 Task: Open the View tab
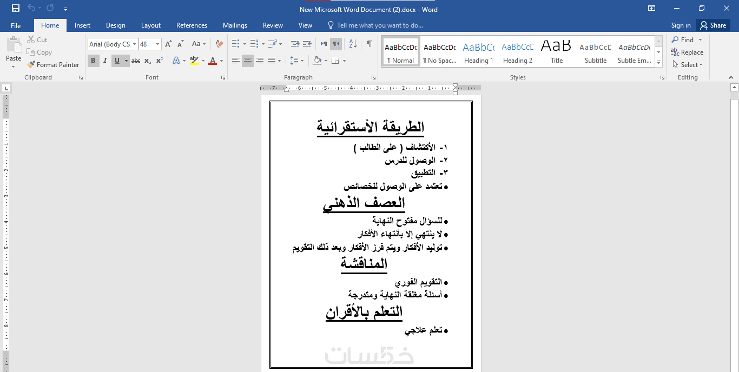click(x=305, y=25)
